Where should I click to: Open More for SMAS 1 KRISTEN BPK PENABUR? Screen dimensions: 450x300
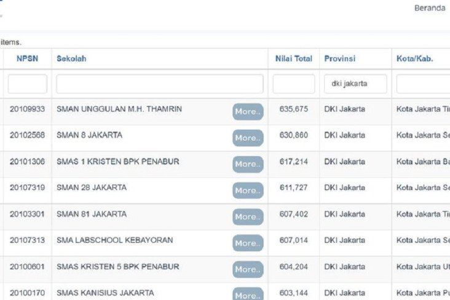pos(248,164)
